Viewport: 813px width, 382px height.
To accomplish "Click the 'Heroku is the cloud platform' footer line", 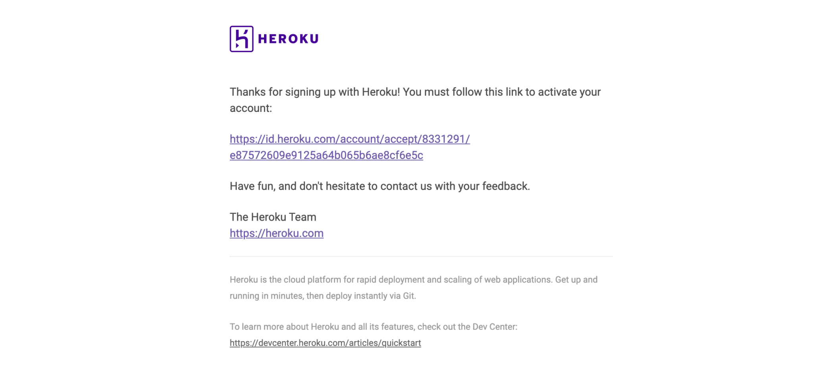I will (414, 280).
